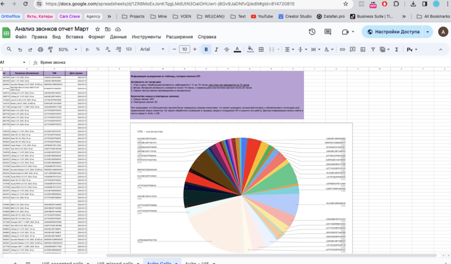The image size is (451, 264).
Task: Open the Arial font family dropdown
Action: [x=152, y=49]
